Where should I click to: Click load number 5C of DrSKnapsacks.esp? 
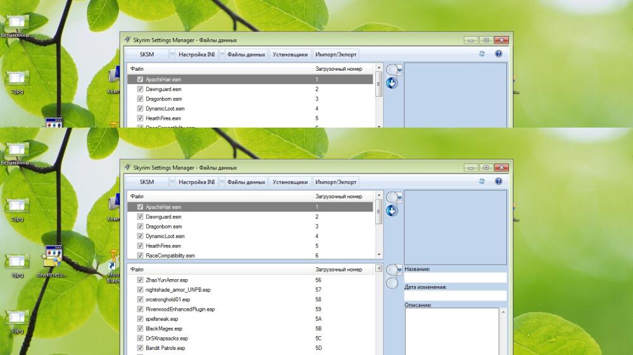coord(318,338)
